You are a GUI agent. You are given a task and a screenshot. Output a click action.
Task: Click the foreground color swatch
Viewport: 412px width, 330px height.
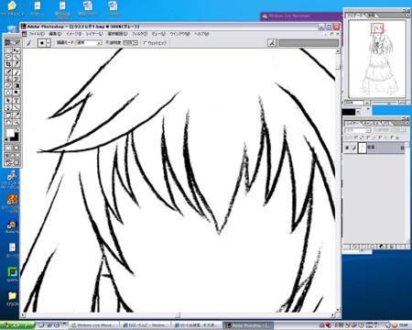point(10,133)
